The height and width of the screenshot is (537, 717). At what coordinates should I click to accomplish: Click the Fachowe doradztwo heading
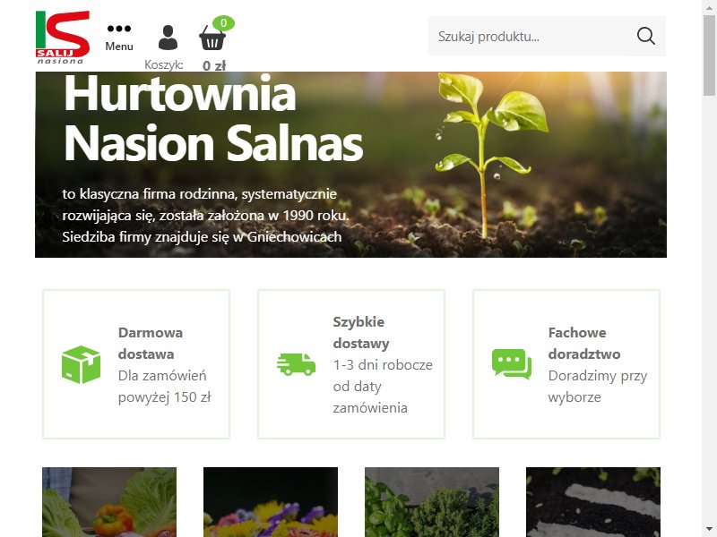(584, 344)
